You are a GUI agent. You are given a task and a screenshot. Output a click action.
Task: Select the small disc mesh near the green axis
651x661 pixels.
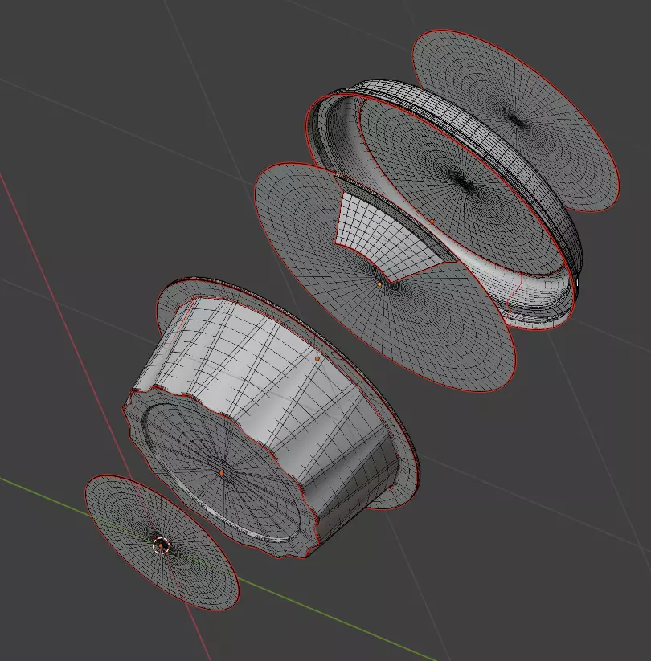tap(162, 543)
